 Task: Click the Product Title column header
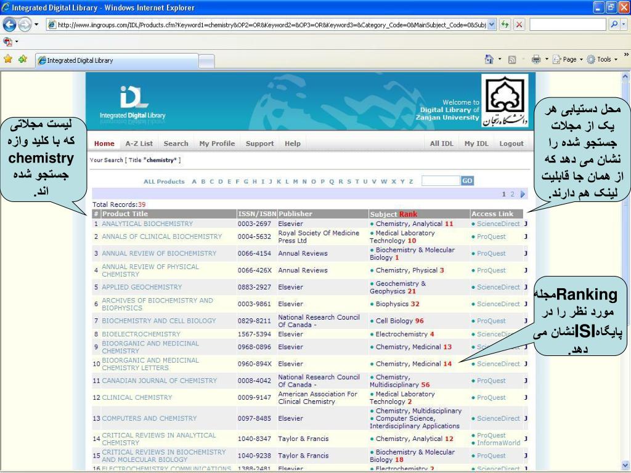(168, 214)
